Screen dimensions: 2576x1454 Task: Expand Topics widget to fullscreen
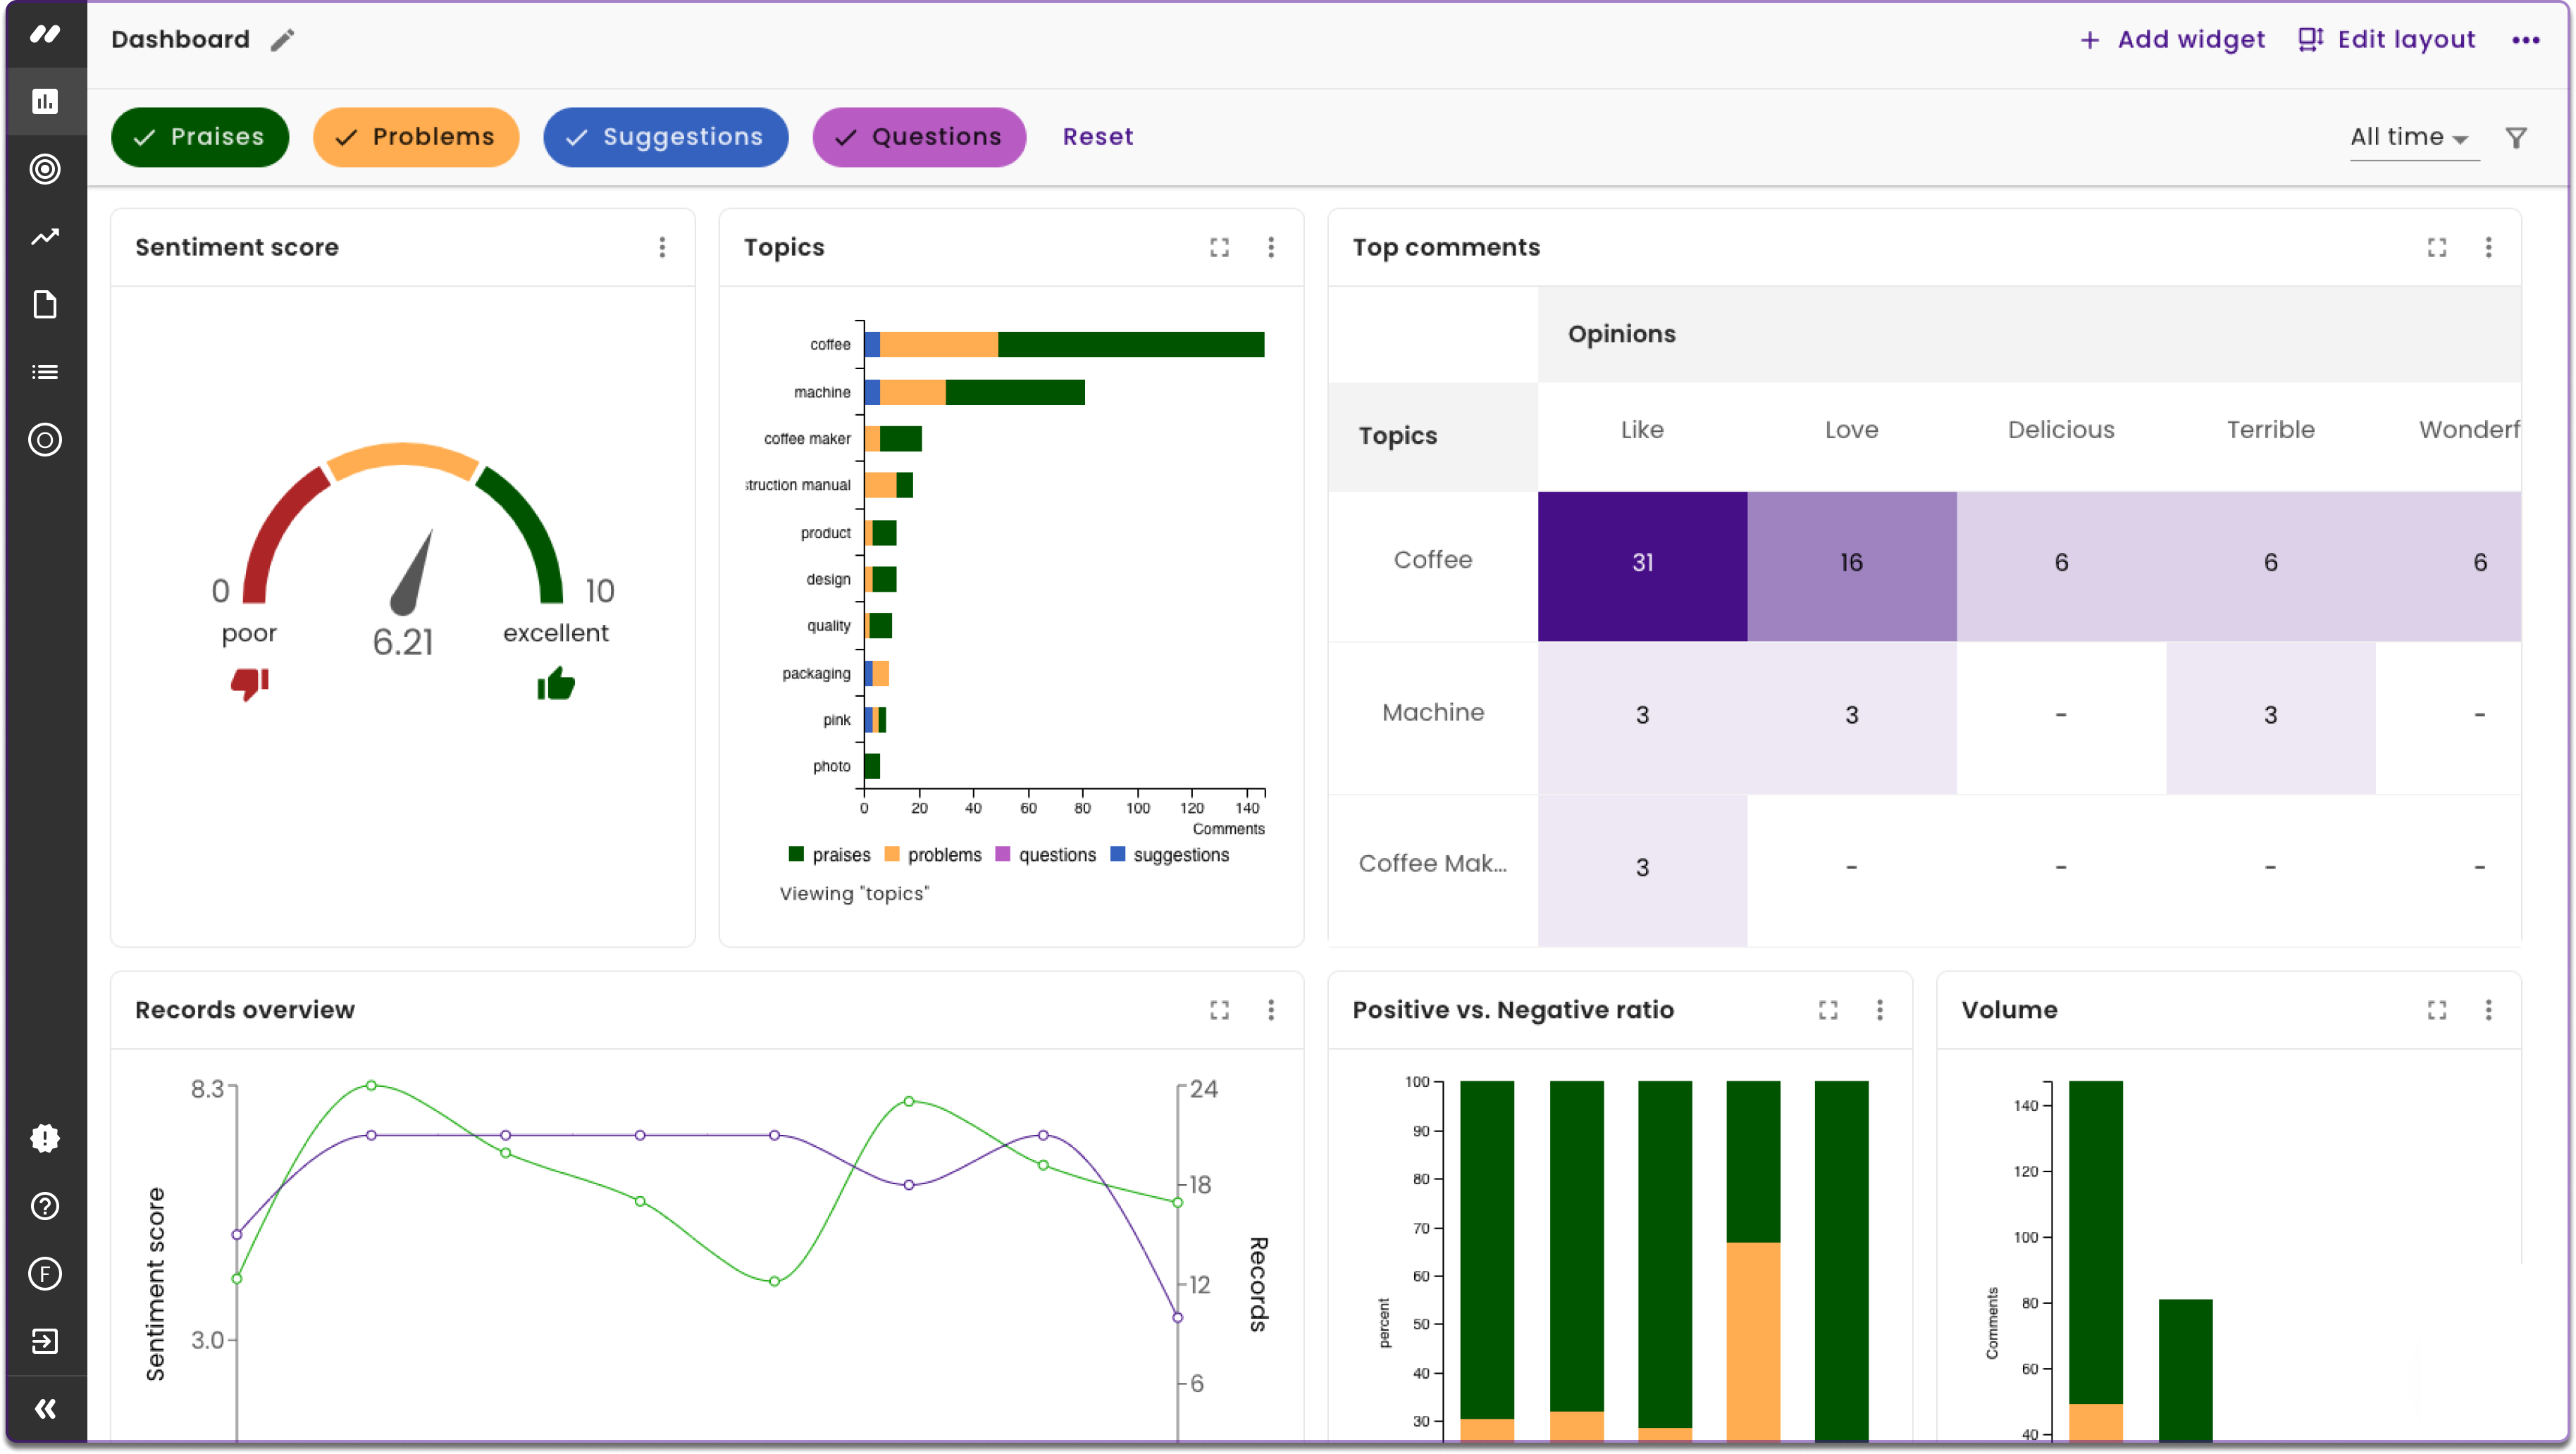tap(1219, 247)
